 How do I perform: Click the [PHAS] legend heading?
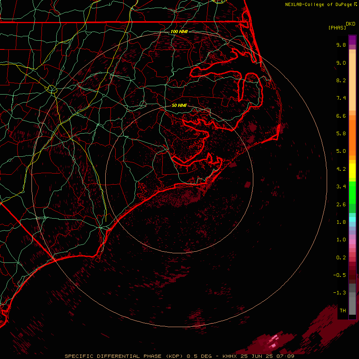337,28
